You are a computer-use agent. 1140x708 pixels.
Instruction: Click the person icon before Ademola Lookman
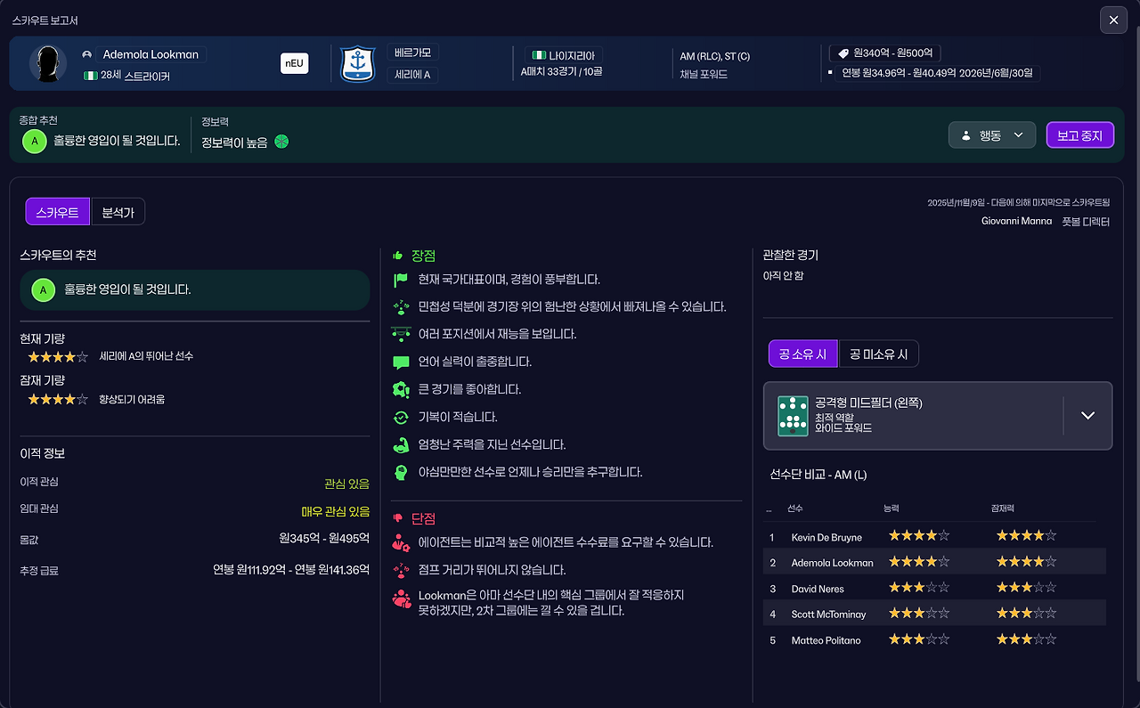(x=87, y=54)
